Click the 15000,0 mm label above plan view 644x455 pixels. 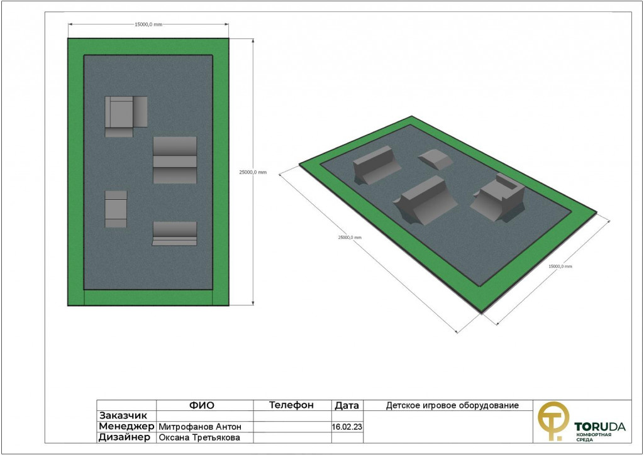coord(148,25)
